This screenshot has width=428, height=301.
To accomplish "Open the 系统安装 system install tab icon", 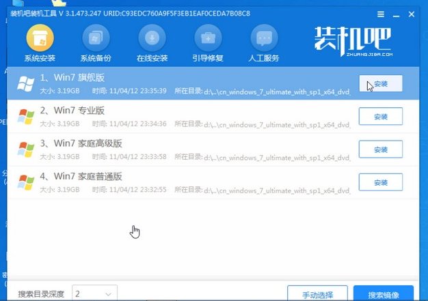I will point(40,38).
